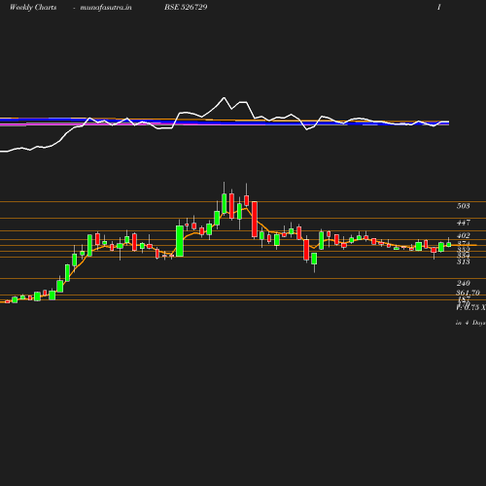486x486 pixels.
Task: Click the peak of the white indicator line
Action: (x=224, y=97)
